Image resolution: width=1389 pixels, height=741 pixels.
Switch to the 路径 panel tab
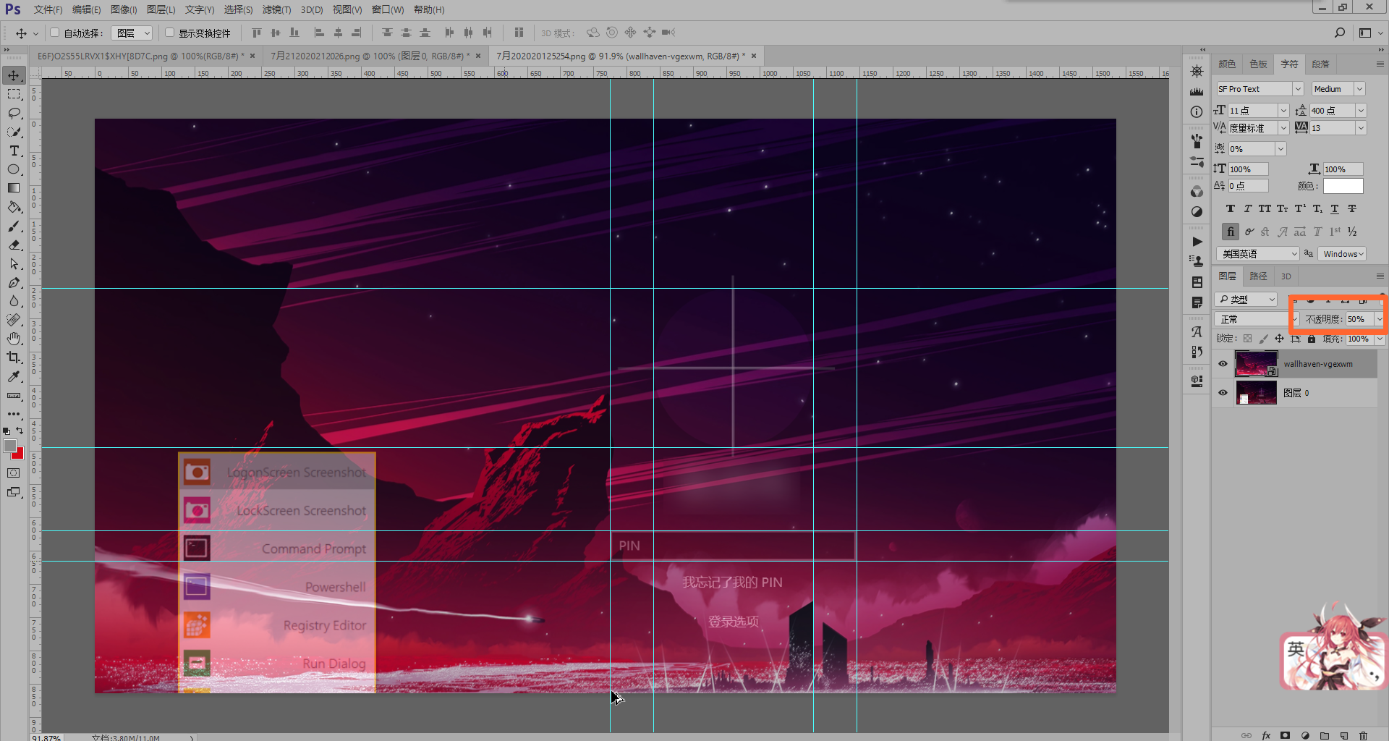point(1258,276)
